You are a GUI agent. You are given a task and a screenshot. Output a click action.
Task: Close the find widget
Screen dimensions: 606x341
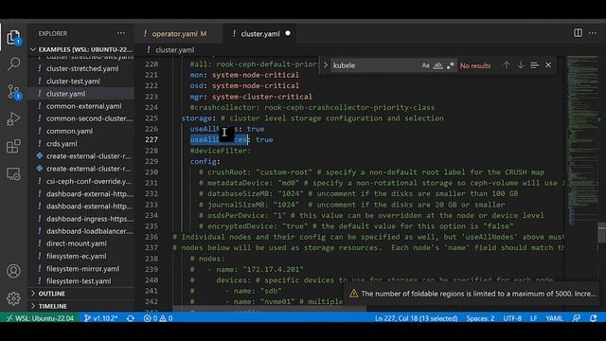coord(548,65)
